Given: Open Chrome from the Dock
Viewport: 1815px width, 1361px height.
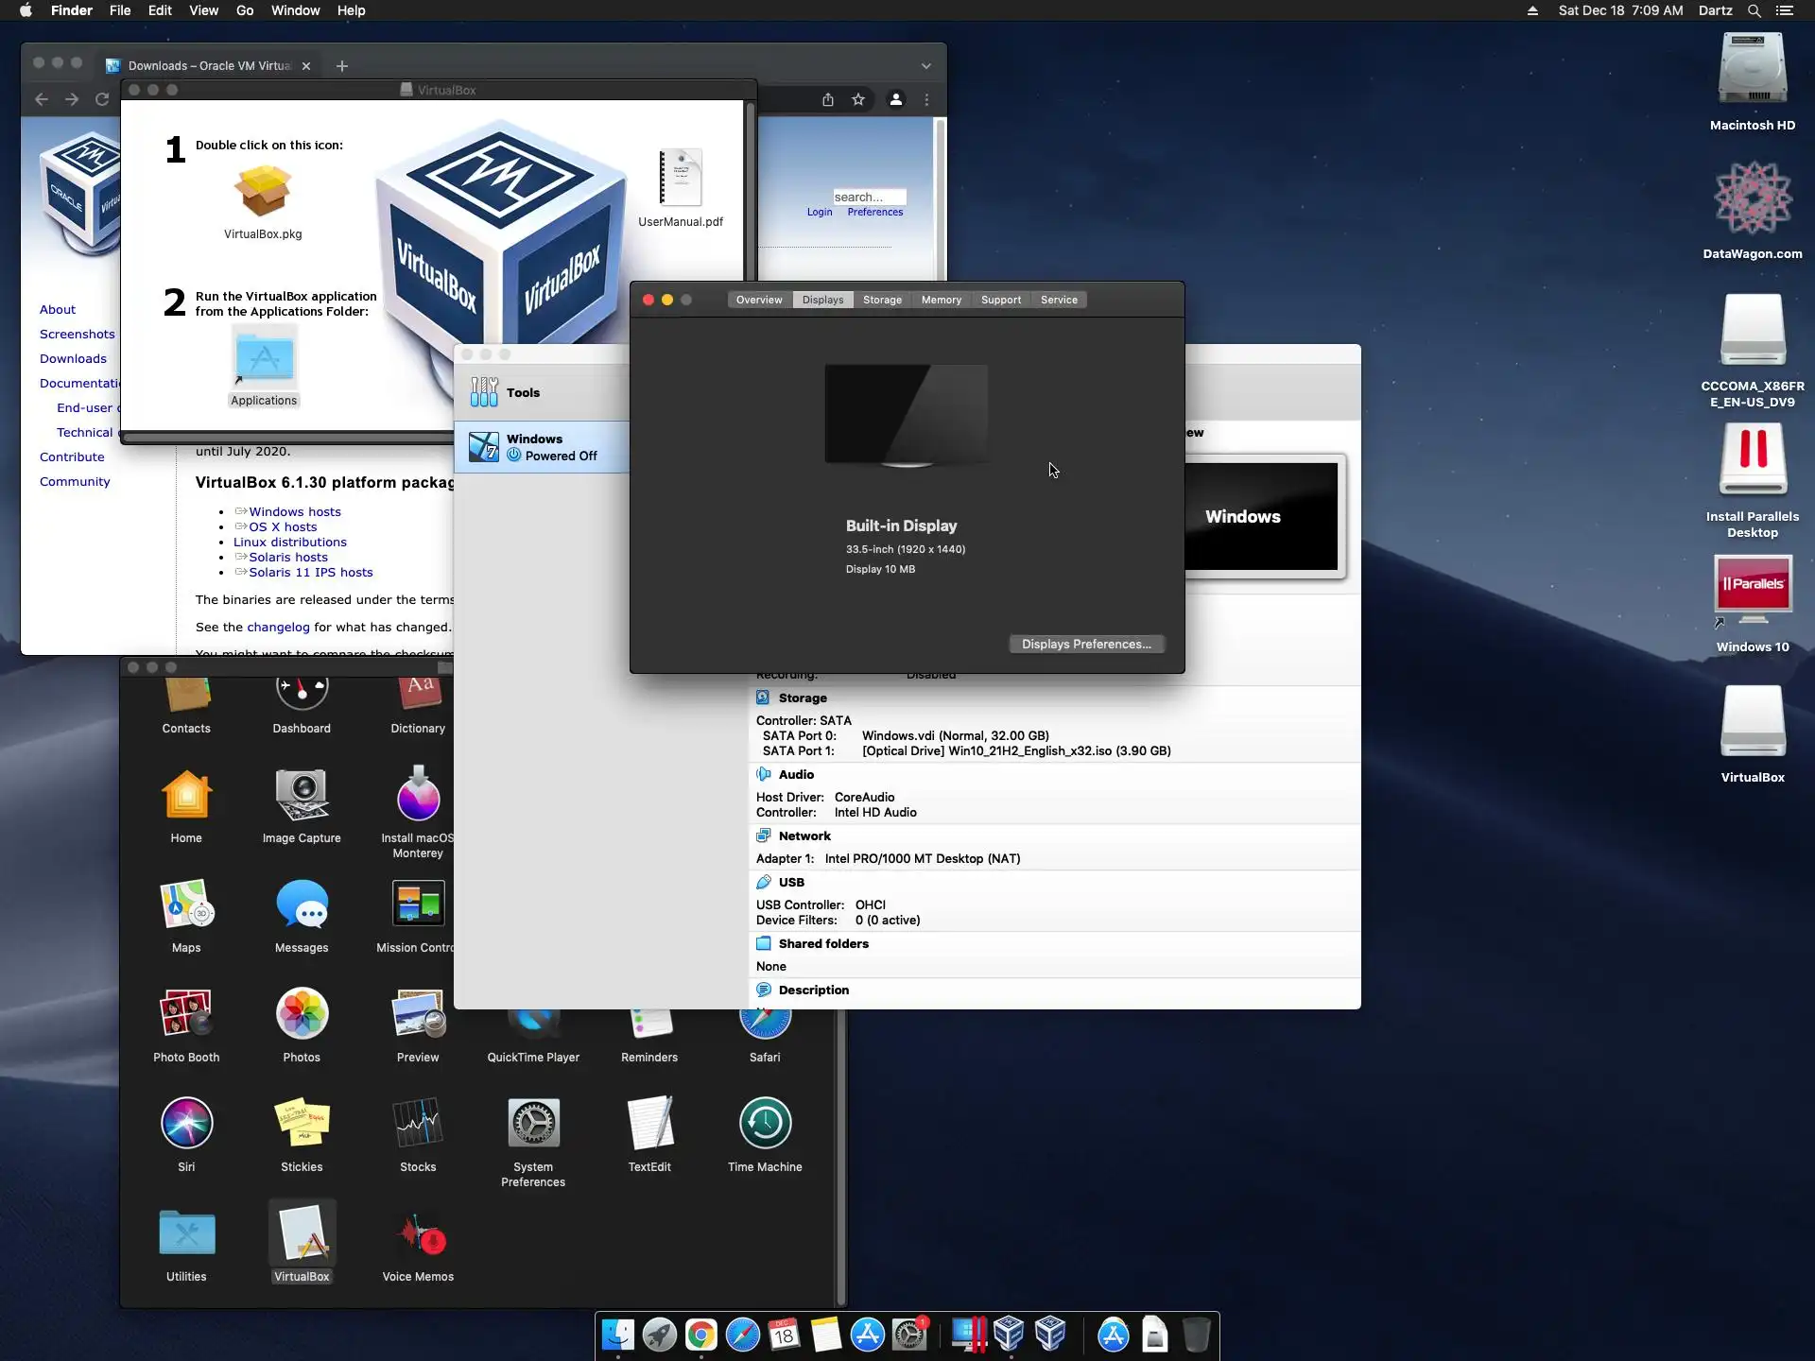Looking at the screenshot, I should [700, 1335].
